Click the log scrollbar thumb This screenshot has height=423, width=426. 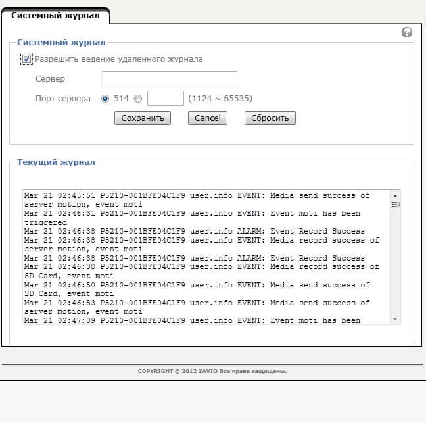[395, 205]
